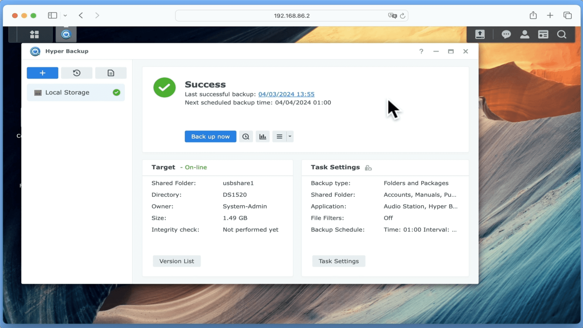
Task: Click the Hyper Backup logo in title bar
Action: [35, 51]
